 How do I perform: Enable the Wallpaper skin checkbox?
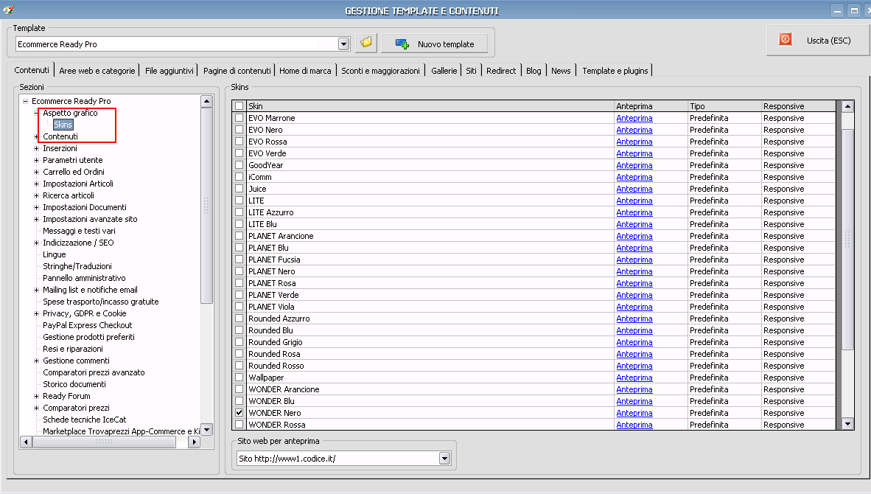[239, 378]
